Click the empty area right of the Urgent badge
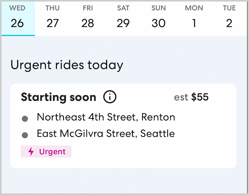The image size is (249, 195). point(151,152)
